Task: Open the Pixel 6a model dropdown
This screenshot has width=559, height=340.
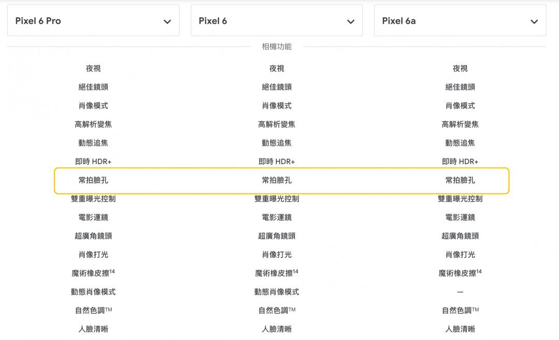Action: pyautogui.click(x=460, y=21)
